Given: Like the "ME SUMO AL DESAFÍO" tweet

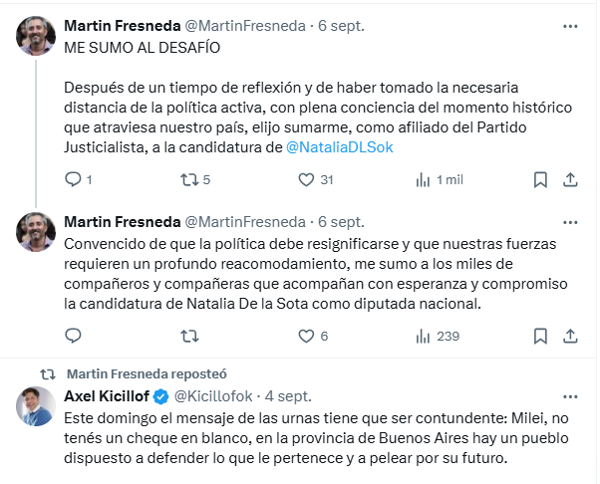Looking at the screenshot, I should pos(307,180).
